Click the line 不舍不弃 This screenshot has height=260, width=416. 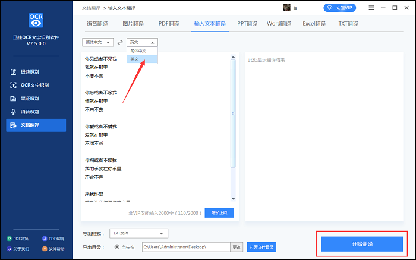click(x=94, y=177)
